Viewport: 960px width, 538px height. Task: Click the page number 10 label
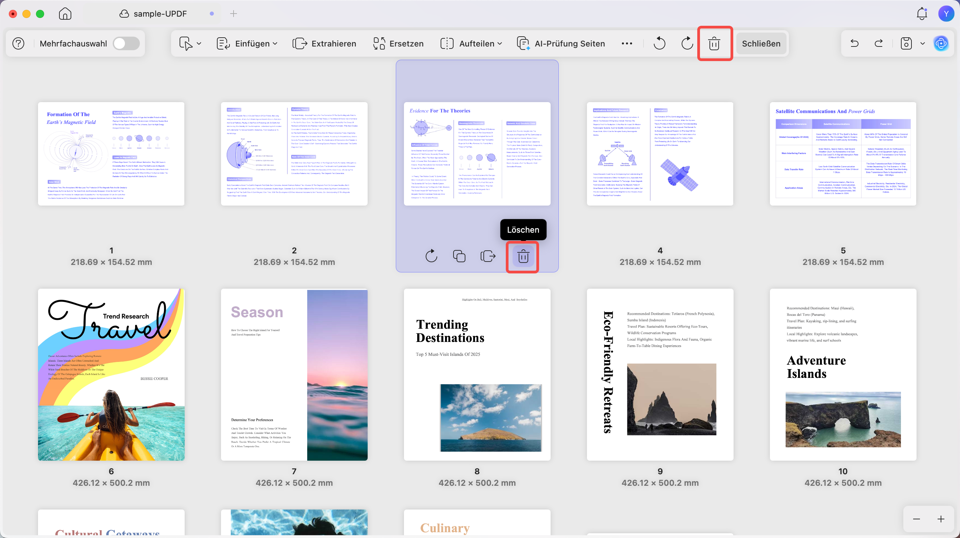[843, 472]
